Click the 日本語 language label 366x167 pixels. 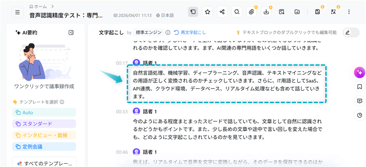[x=165, y=16]
